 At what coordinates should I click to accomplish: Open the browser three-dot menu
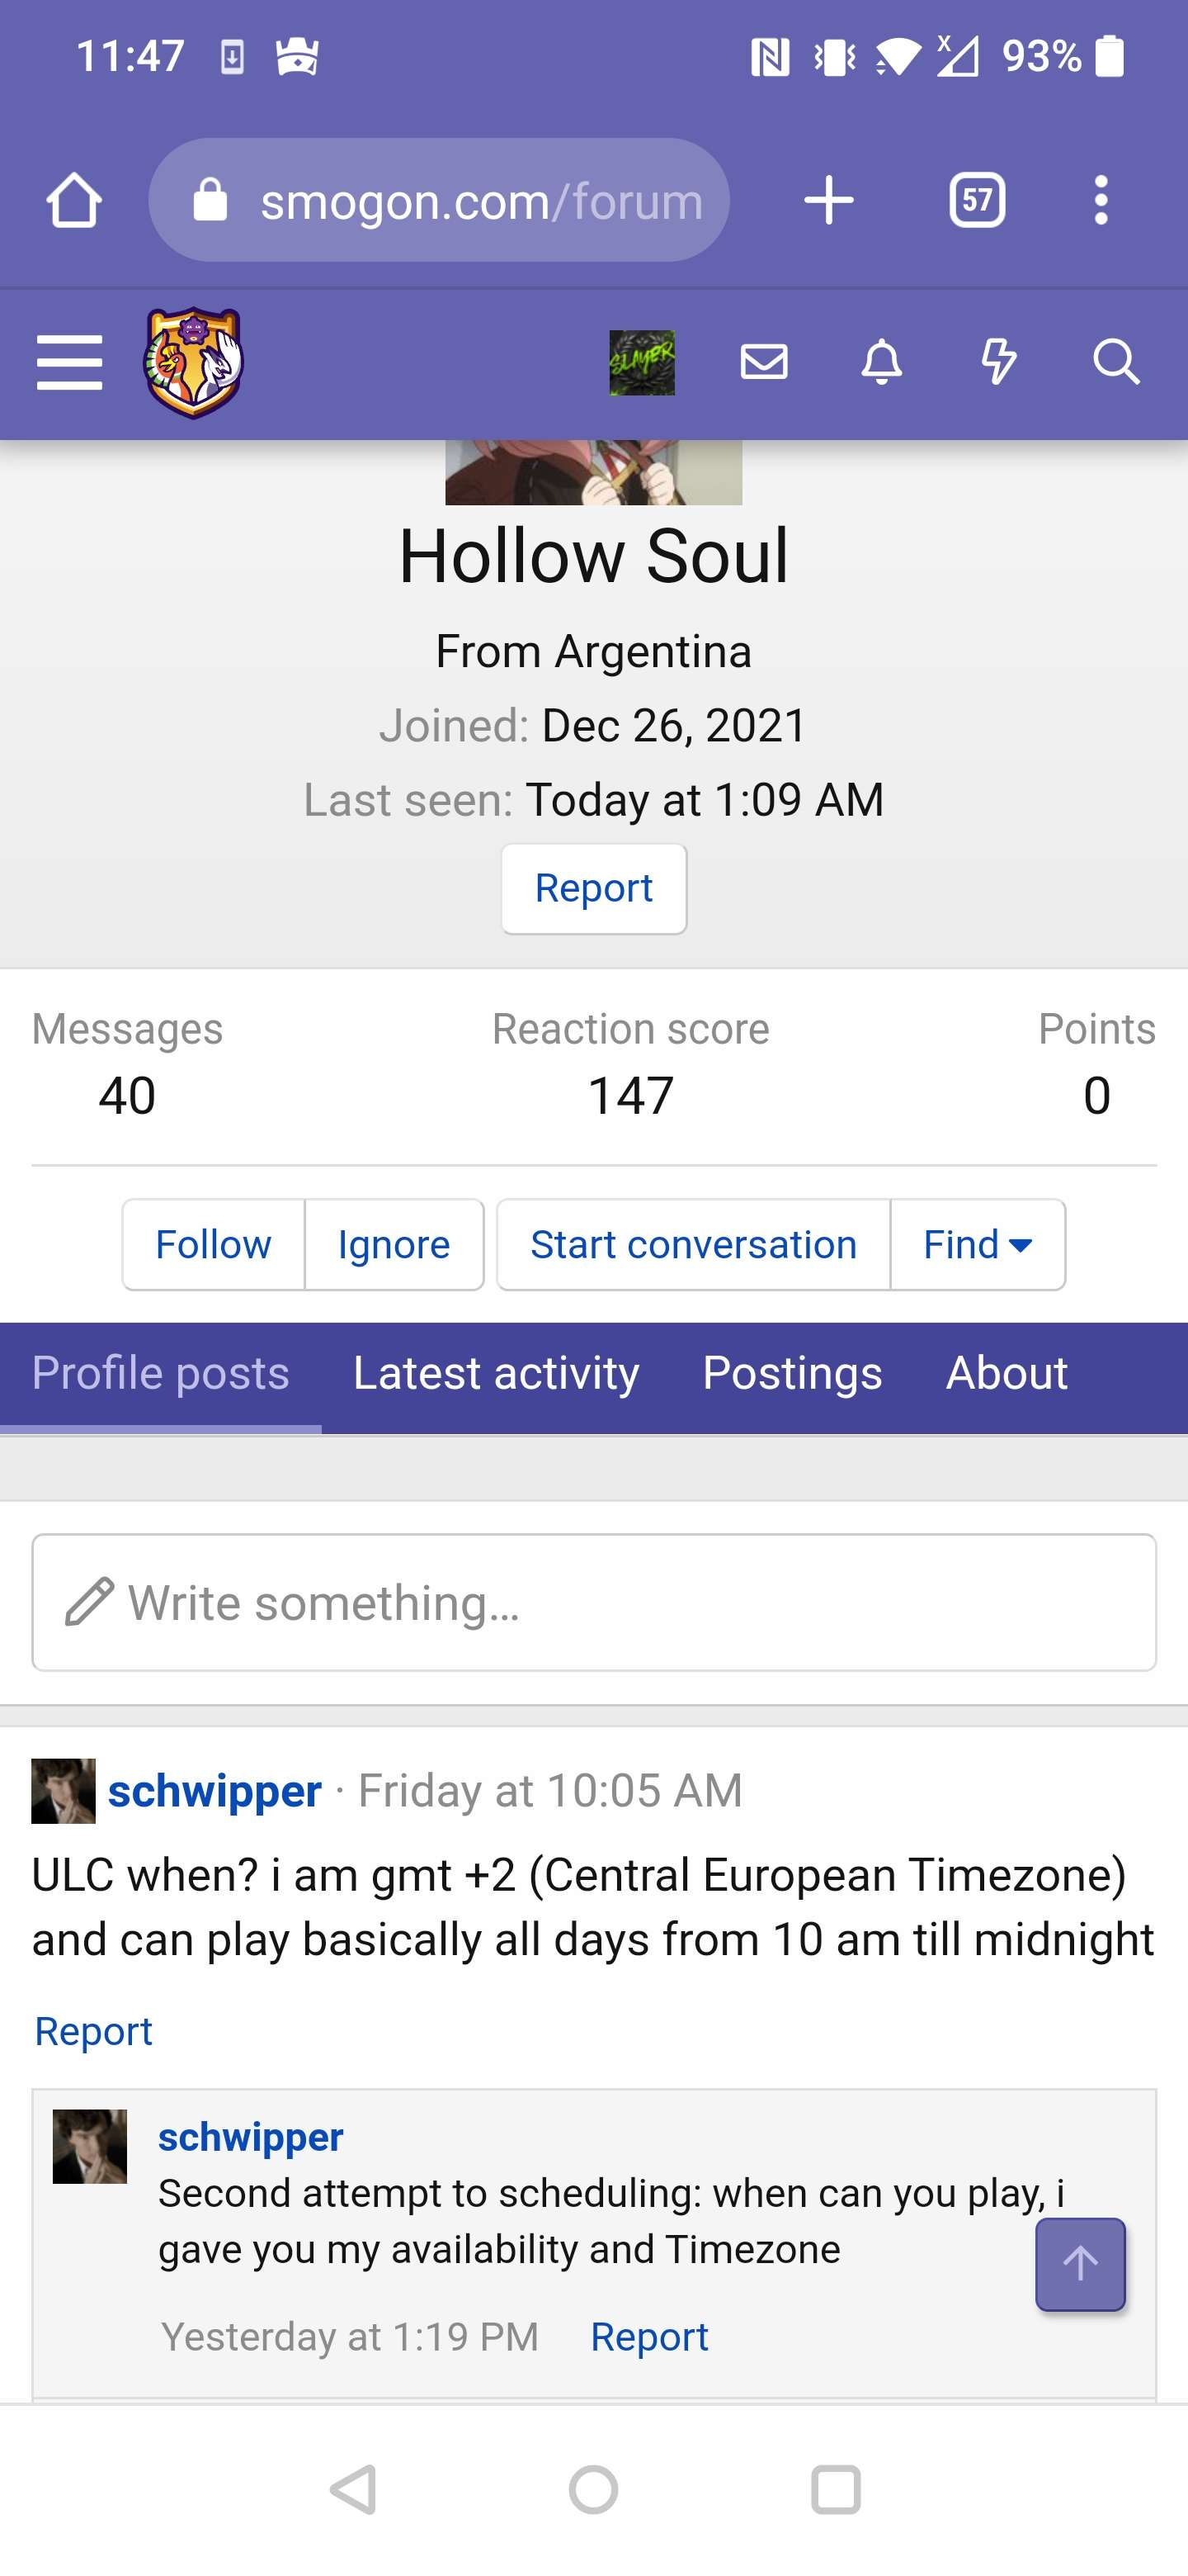(x=1100, y=201)
